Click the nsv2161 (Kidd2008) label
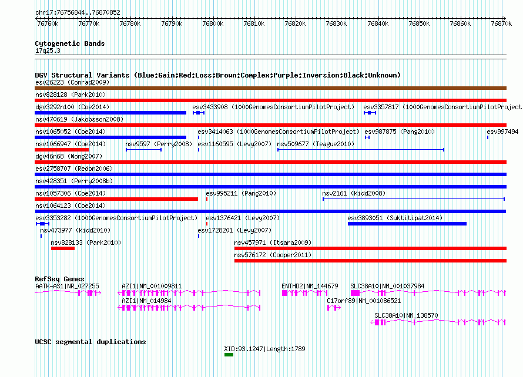 pyautogui.click(x=354, y=193)
